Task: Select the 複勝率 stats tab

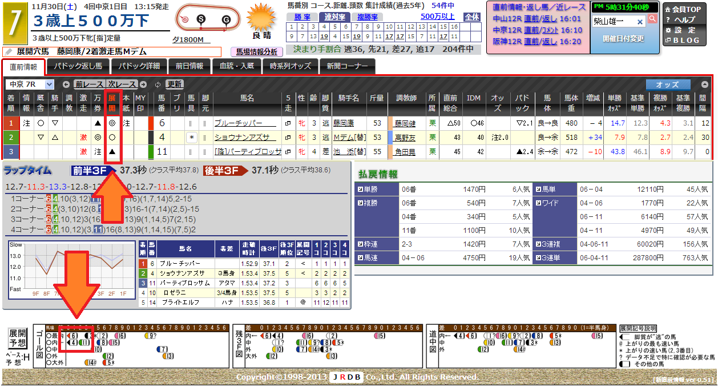Action: [368, 17]
